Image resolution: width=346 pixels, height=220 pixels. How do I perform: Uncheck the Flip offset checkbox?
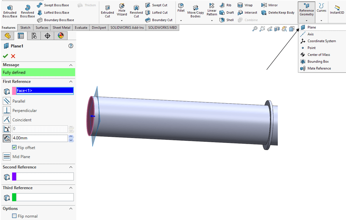click(x=14, y=148)
